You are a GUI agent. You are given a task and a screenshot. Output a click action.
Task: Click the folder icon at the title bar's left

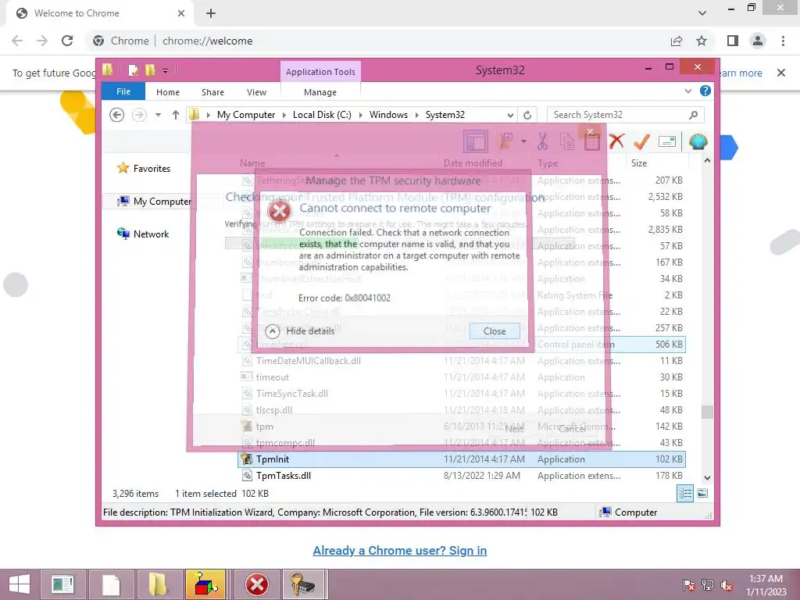coord(108,70)
